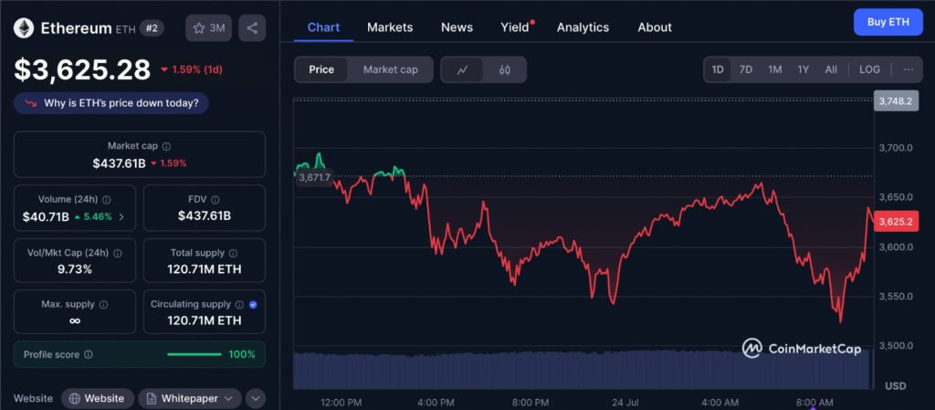Click the 3,625.2 current price label
The width and height of the screenshot is (935, 410).
click(x=896, y=222)
